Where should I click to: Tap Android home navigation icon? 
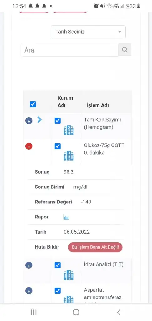[76, 312]
